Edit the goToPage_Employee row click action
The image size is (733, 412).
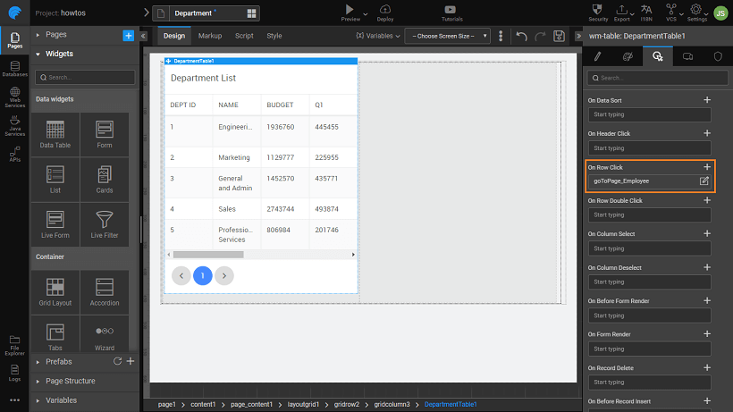click(704, 181)
